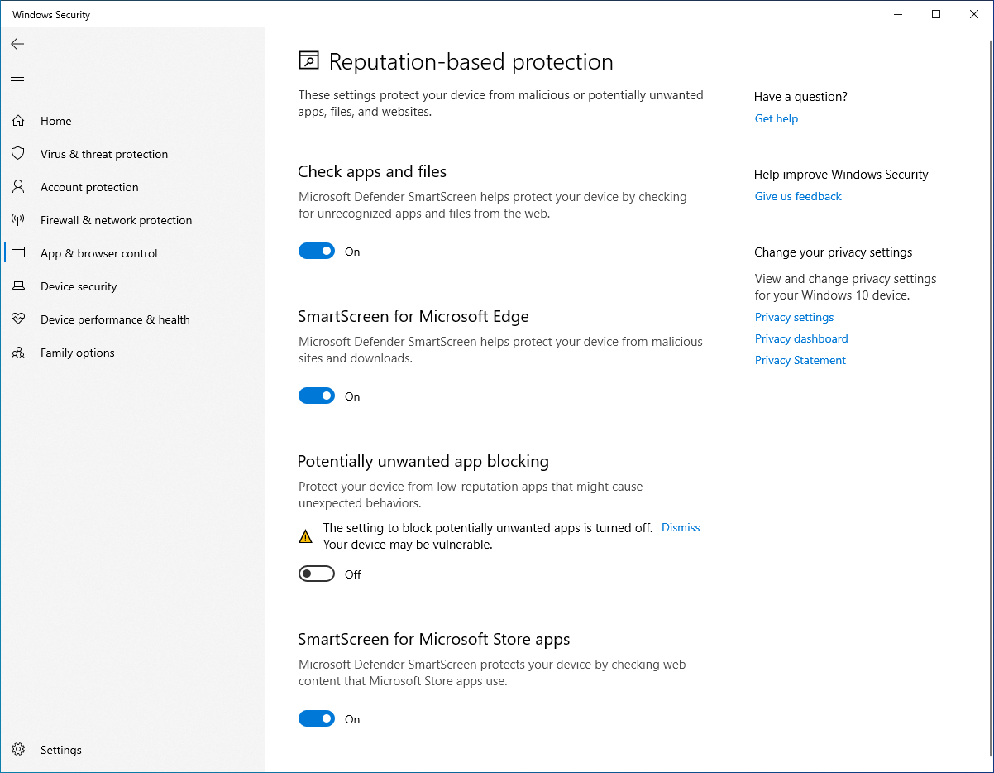Select Firewall & network protection
This screenshot has width=994, height=773.
pyautogui.click(x=133, y=220)
